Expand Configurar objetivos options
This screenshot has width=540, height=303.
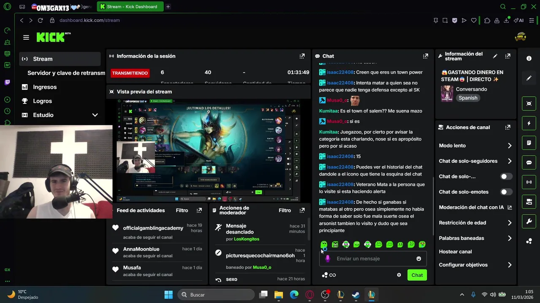[x=510, y=265]
